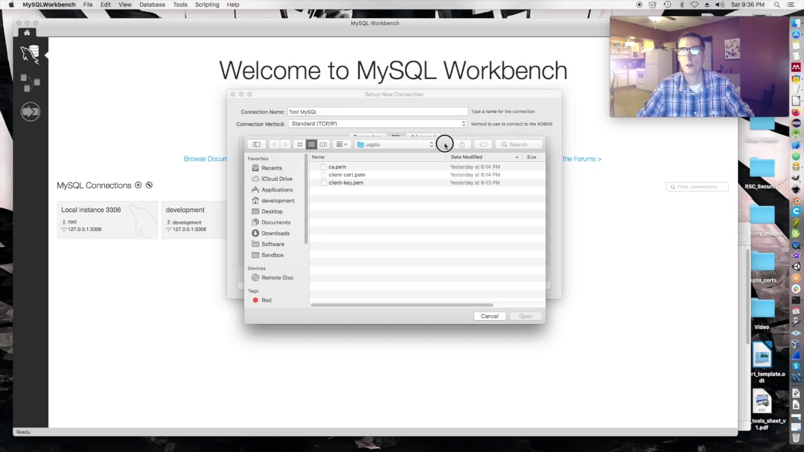Open Spotlight search in menu bar
The height and width of the screenshot is (452, 804).
pos(777,4)
